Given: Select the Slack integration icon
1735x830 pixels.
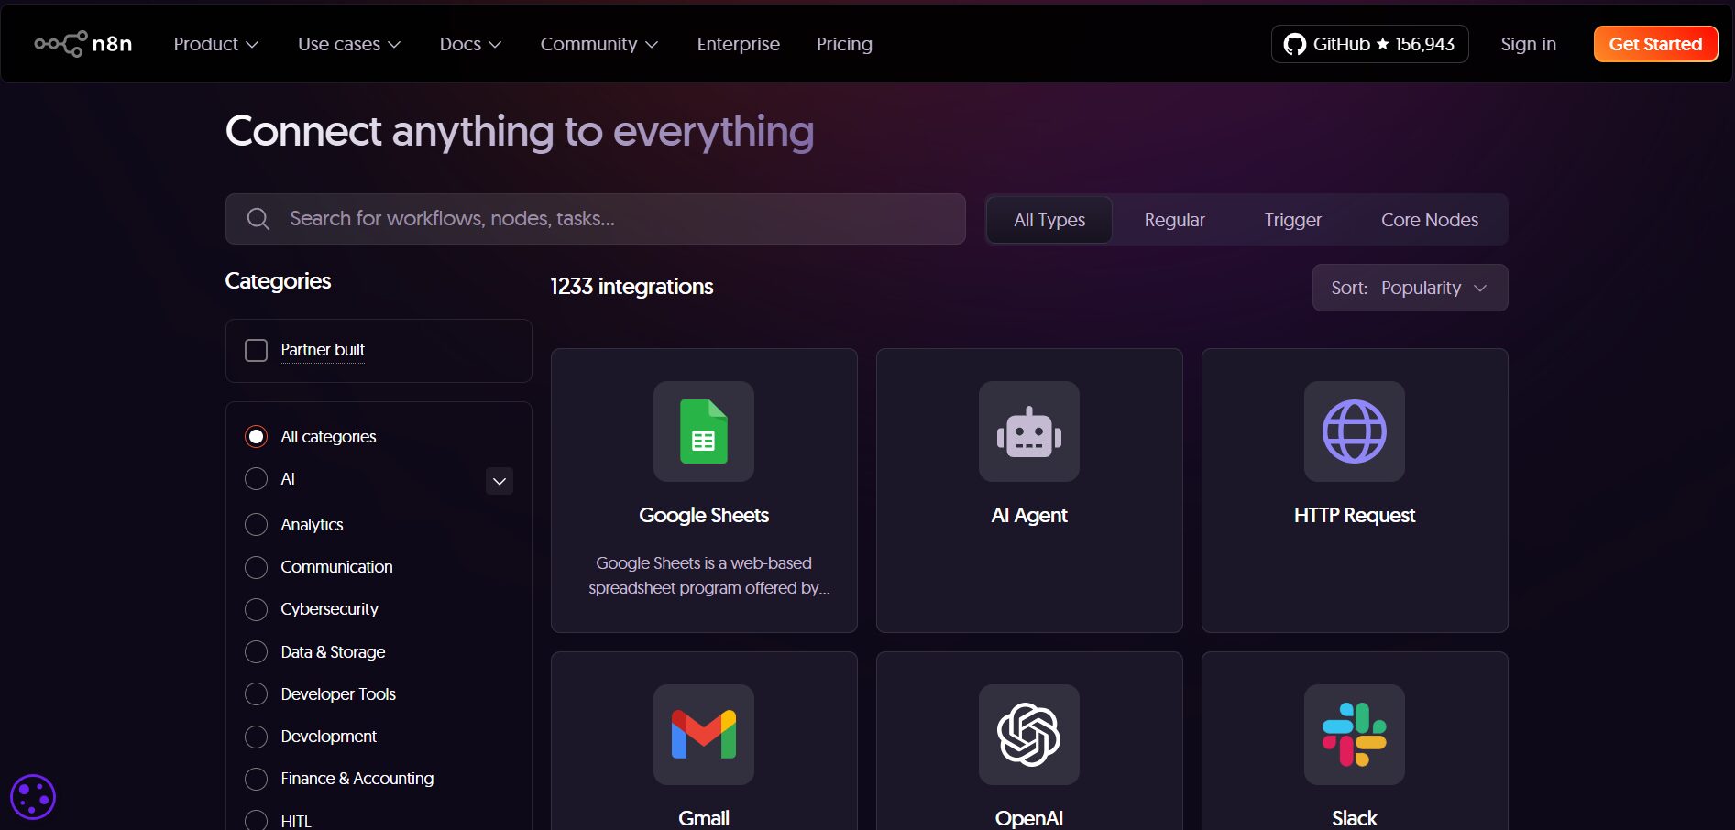Looking at the screenshot, I should (1354, 735).
